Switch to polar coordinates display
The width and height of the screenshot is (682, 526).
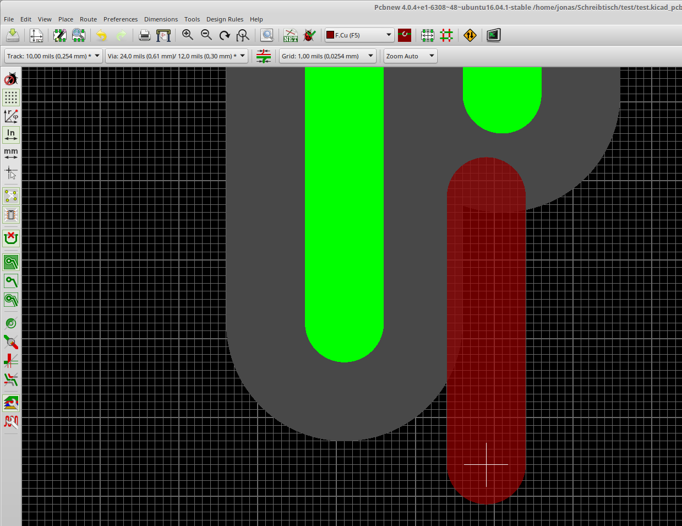tap(11, 116)
